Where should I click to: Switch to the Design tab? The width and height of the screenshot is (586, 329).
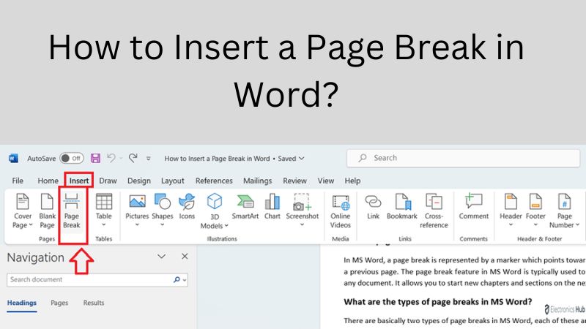pyautogui.click(x=139, y=181)
